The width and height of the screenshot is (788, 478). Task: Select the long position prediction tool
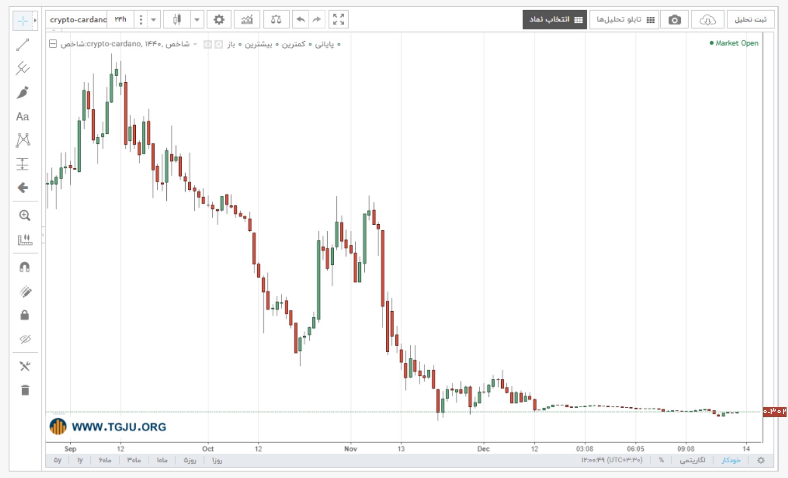(22, 164)
